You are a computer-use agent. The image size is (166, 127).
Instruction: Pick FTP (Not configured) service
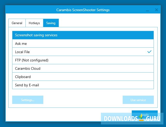83,60
